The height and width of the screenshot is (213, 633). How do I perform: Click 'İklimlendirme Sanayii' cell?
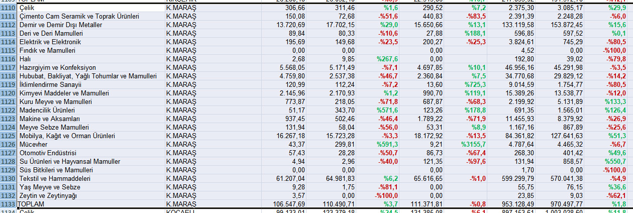(x=91, y=85)
